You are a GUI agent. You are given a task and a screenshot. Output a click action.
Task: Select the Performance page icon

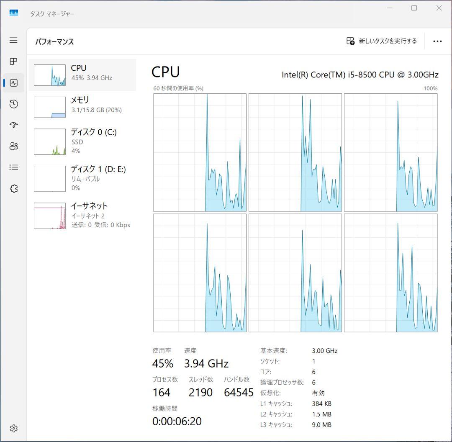[13, 83]
